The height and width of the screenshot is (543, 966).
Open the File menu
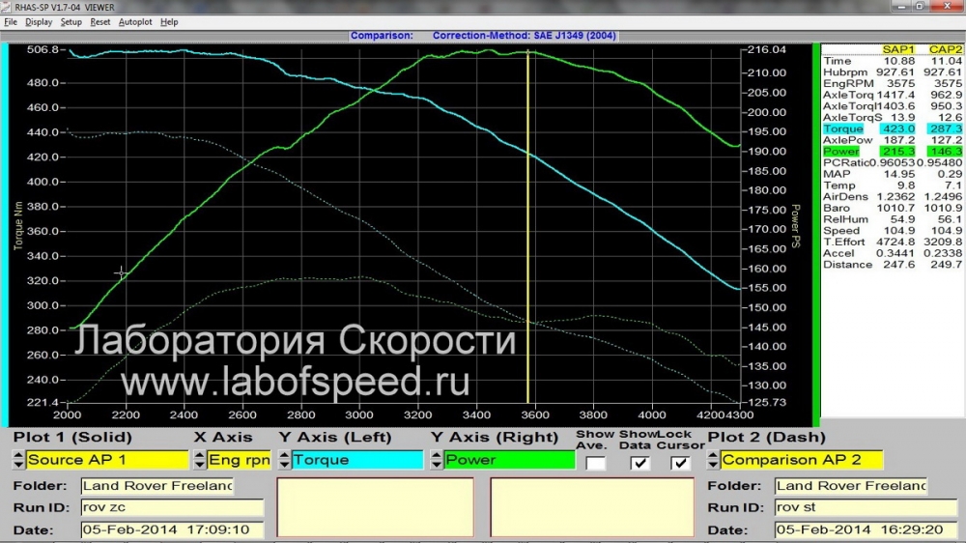pyautogui.click(x=11, y=21)
